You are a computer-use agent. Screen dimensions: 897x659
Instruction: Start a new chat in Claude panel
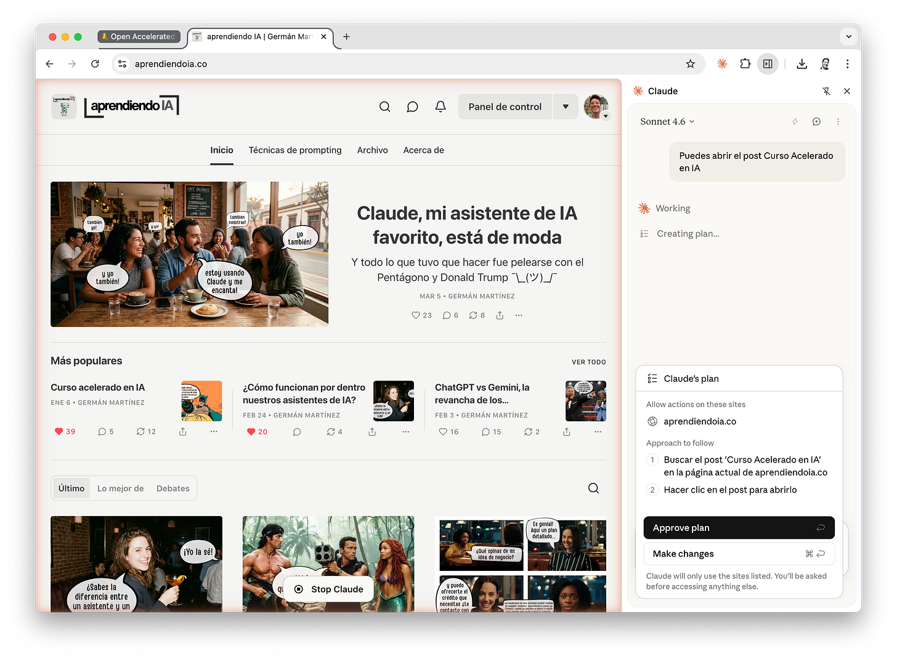pyautogui.click(x=816, y=121)
